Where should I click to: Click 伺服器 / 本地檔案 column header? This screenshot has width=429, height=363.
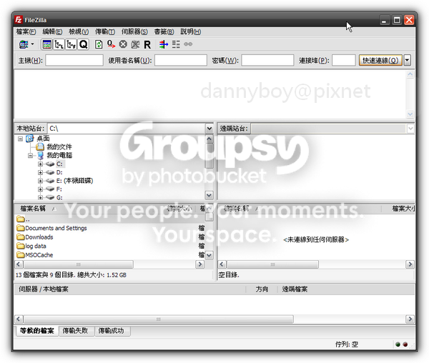(43, 289)
